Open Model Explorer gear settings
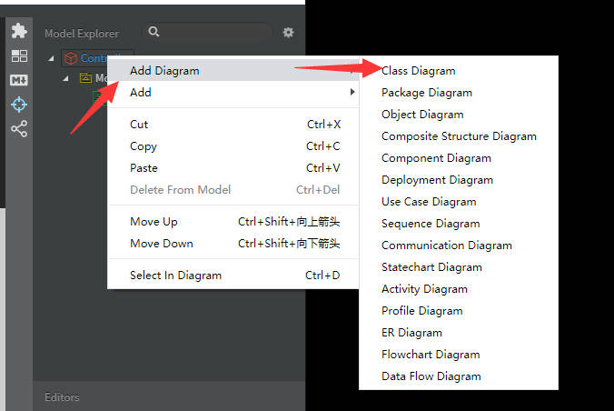The width and height of the screenshot is (614, 411). [288, 33]
